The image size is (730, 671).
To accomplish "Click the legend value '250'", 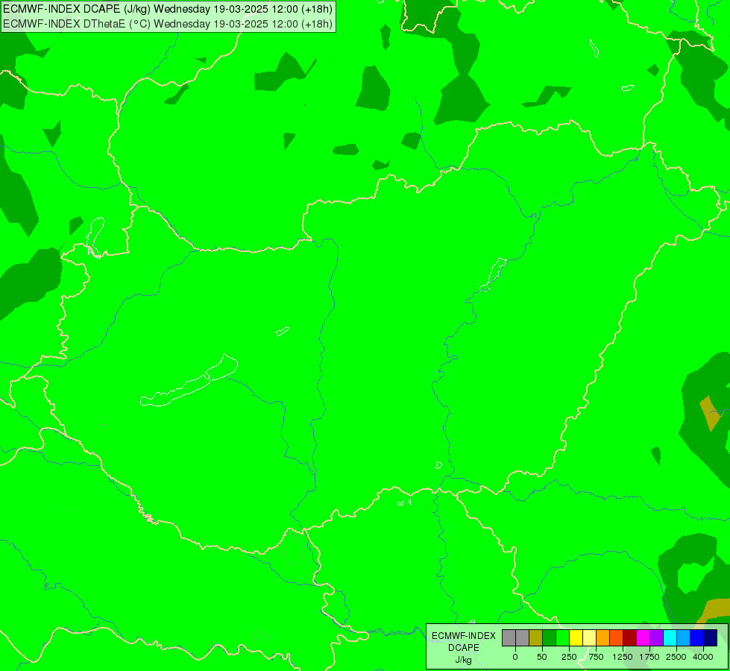I will pos(569,657).
